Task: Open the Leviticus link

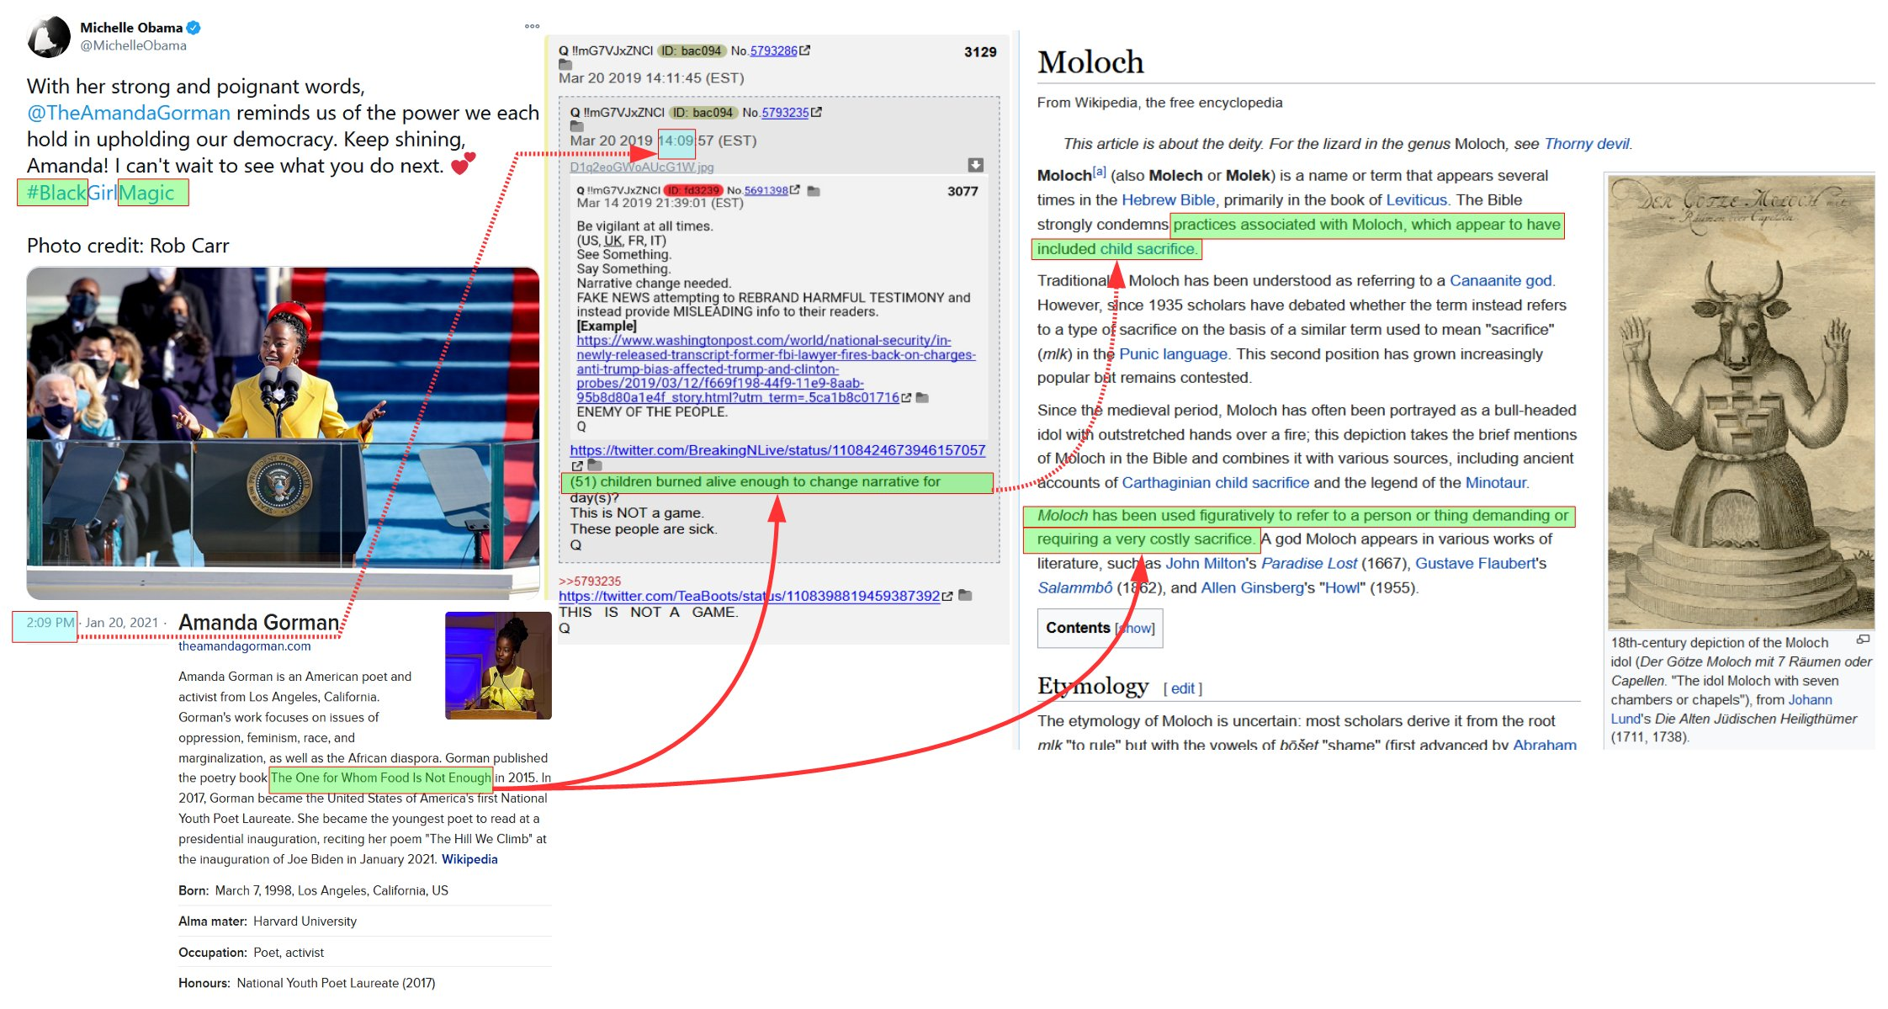Action: pos(1416,200)
